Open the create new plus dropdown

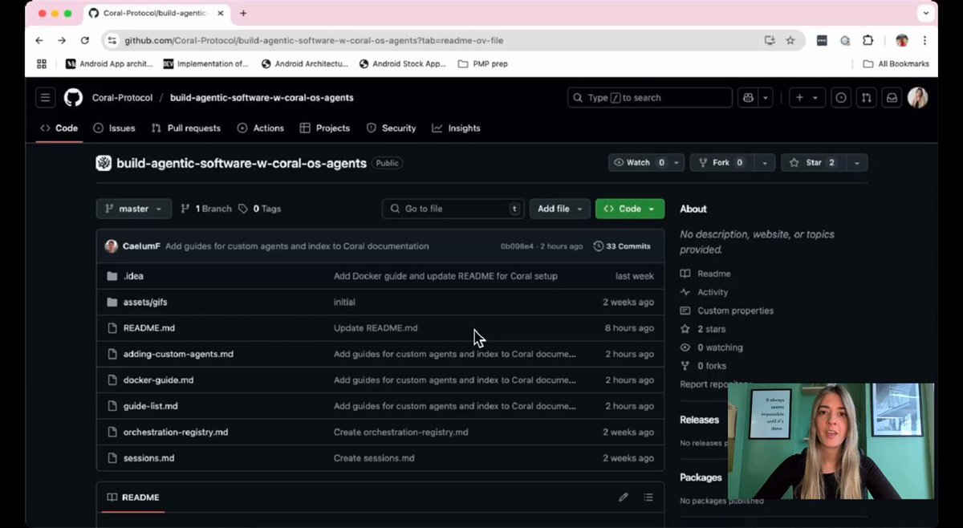point(807,98)
